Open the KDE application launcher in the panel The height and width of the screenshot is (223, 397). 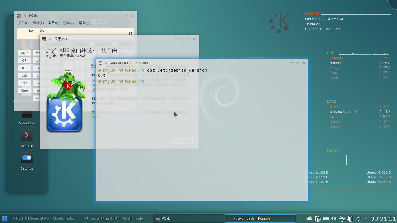pyautogui.click(x=5, y=218)
